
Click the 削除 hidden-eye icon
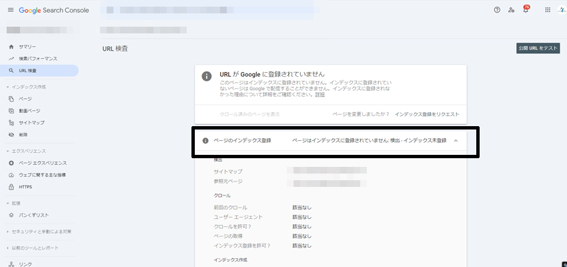click(x=11, y=135)
